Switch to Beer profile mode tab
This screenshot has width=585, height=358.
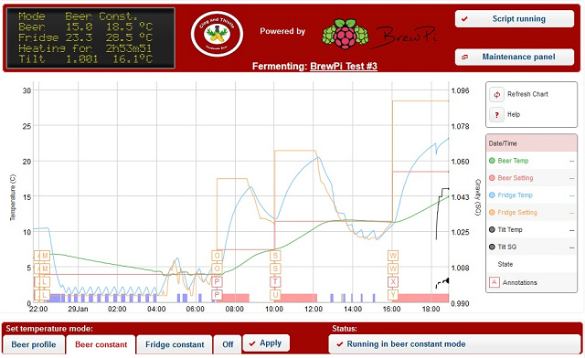(x=34, y=344)
